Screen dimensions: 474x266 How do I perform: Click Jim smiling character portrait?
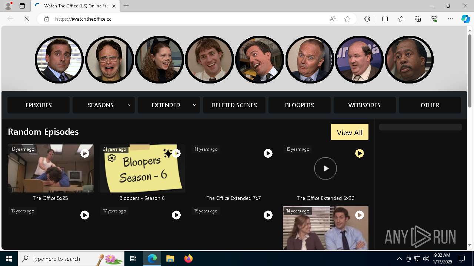pyautogui.click(x=210, y=59)
